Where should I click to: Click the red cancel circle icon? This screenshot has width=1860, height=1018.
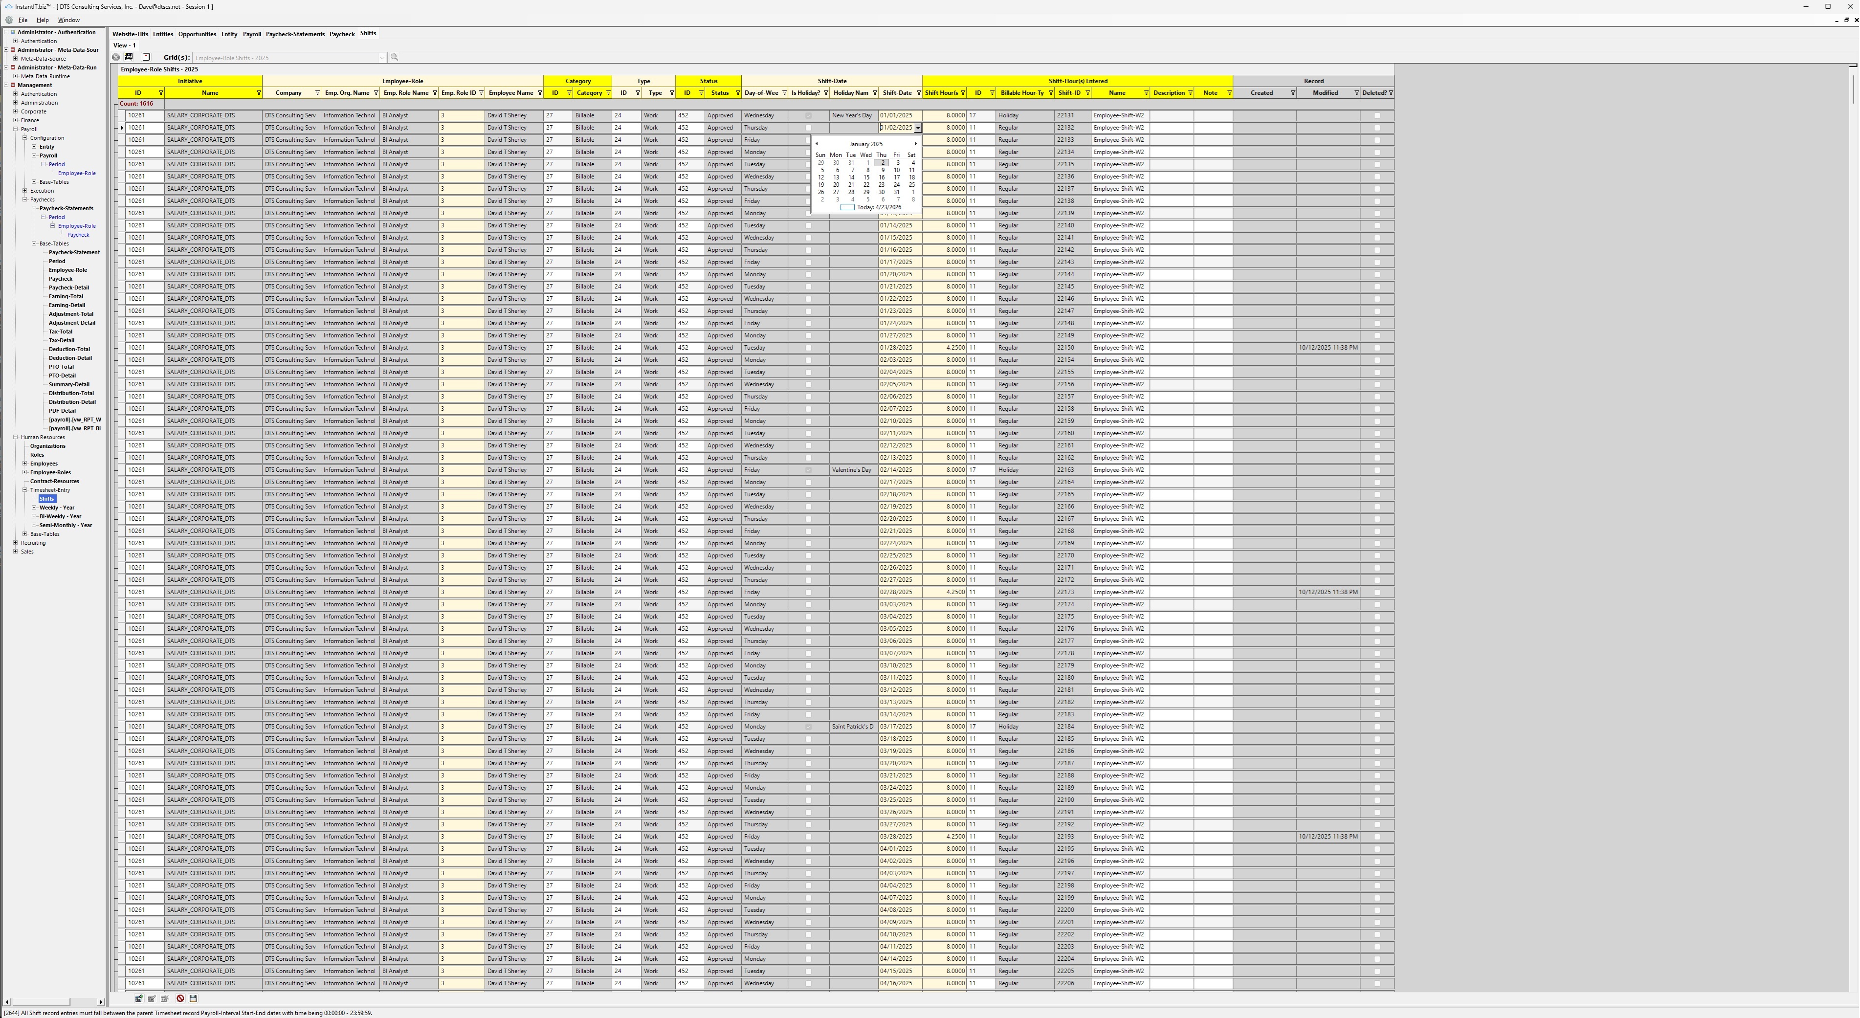(x=180, y=998)
